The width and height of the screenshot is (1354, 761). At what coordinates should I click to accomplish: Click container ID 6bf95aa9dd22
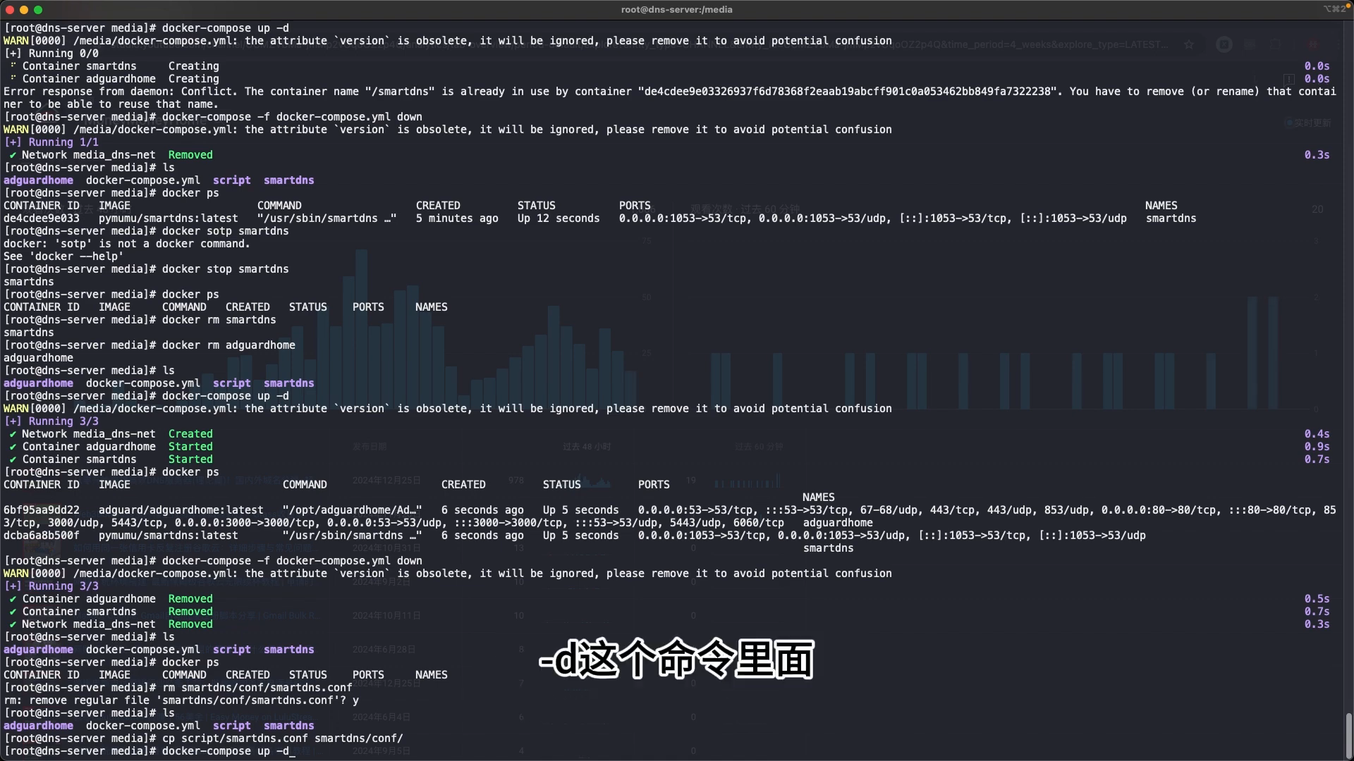42,510
